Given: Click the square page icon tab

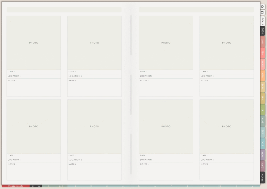Looking at the screenshot, I should [x=262, y=12].
